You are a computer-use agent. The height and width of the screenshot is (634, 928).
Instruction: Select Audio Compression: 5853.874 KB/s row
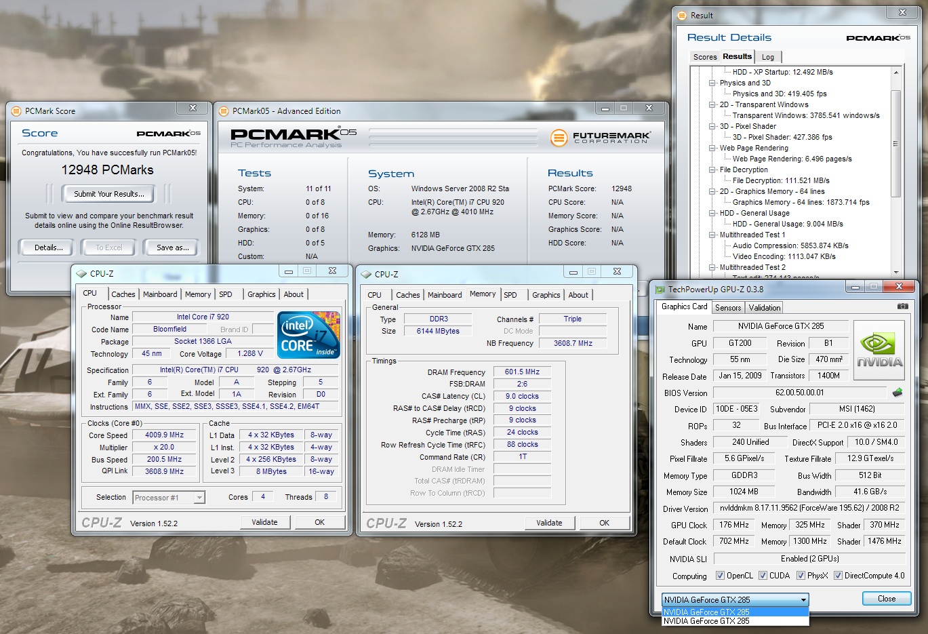tap(790, 245)
